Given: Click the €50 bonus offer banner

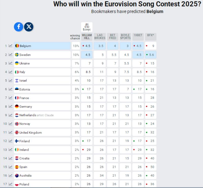Looking at the screenshot, I should [x=87, y=27].
